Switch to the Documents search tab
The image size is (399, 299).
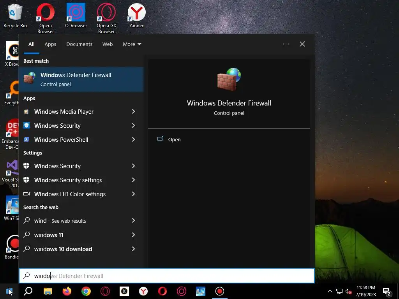click(79, 44)
